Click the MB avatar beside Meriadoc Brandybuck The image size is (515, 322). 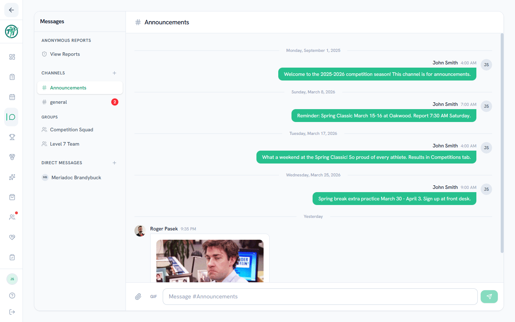pyautogui.click(x=45, y=177)
